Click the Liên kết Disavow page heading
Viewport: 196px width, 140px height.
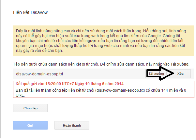(30, 12)
